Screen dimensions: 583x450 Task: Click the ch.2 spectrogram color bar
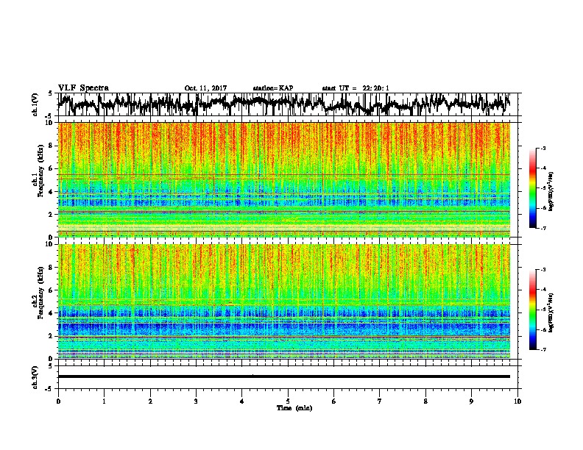pos(532,310)
